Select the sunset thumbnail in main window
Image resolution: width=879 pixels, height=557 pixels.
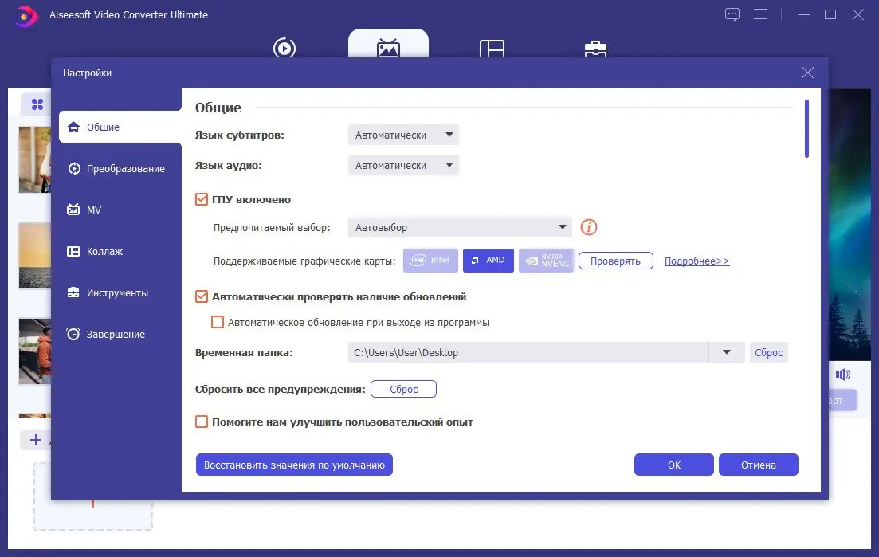coord(35,256)
